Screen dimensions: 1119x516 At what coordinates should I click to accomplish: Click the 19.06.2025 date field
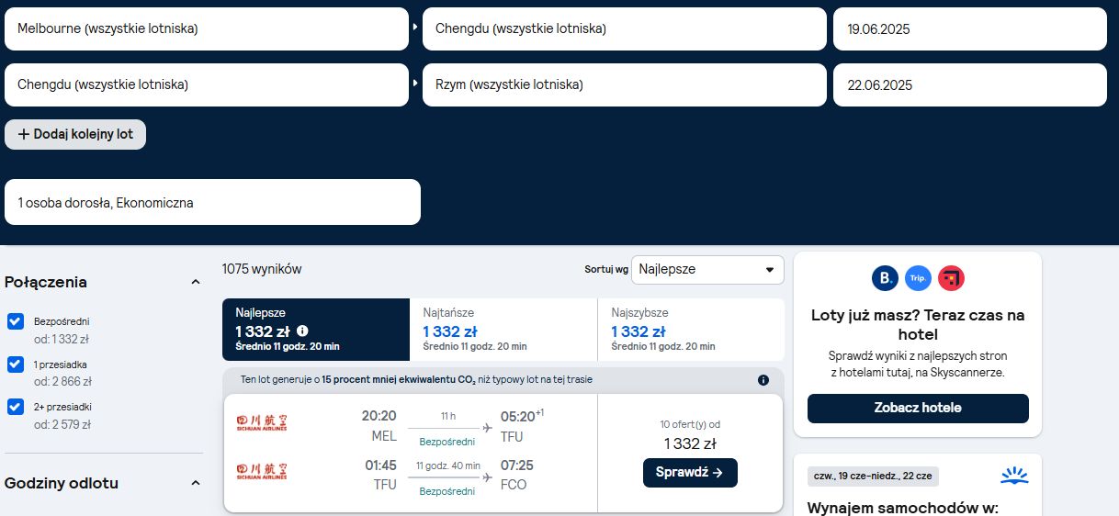pos(970,29)
